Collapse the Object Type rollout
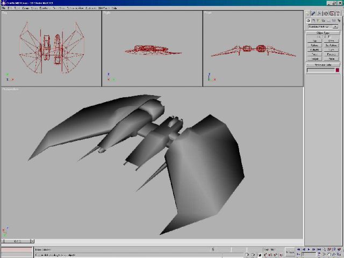 [322, 32]
